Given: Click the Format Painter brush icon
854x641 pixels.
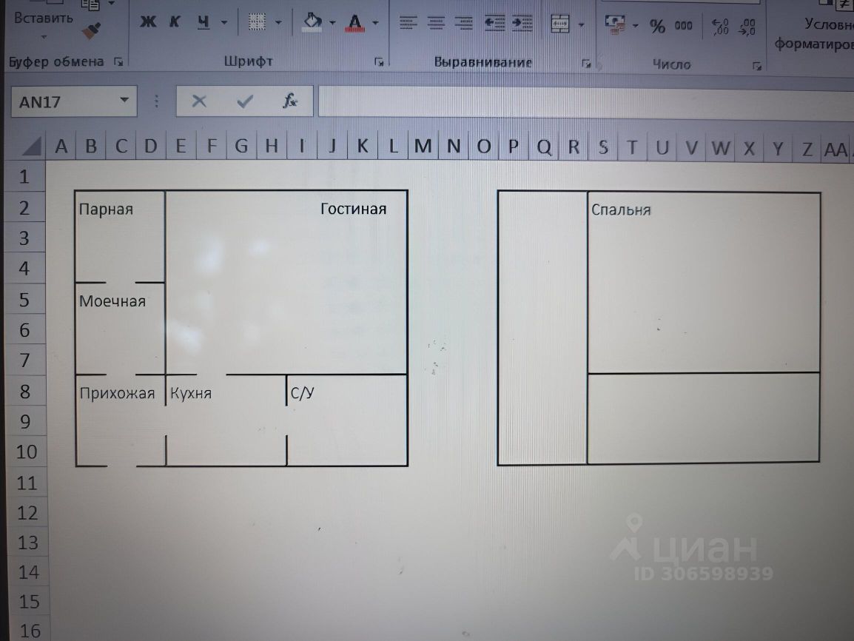Looking at the screenshot, I should tap(92, 30).
